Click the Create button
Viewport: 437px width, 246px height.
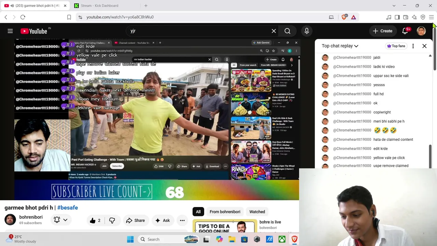click(x=383, y=31)
